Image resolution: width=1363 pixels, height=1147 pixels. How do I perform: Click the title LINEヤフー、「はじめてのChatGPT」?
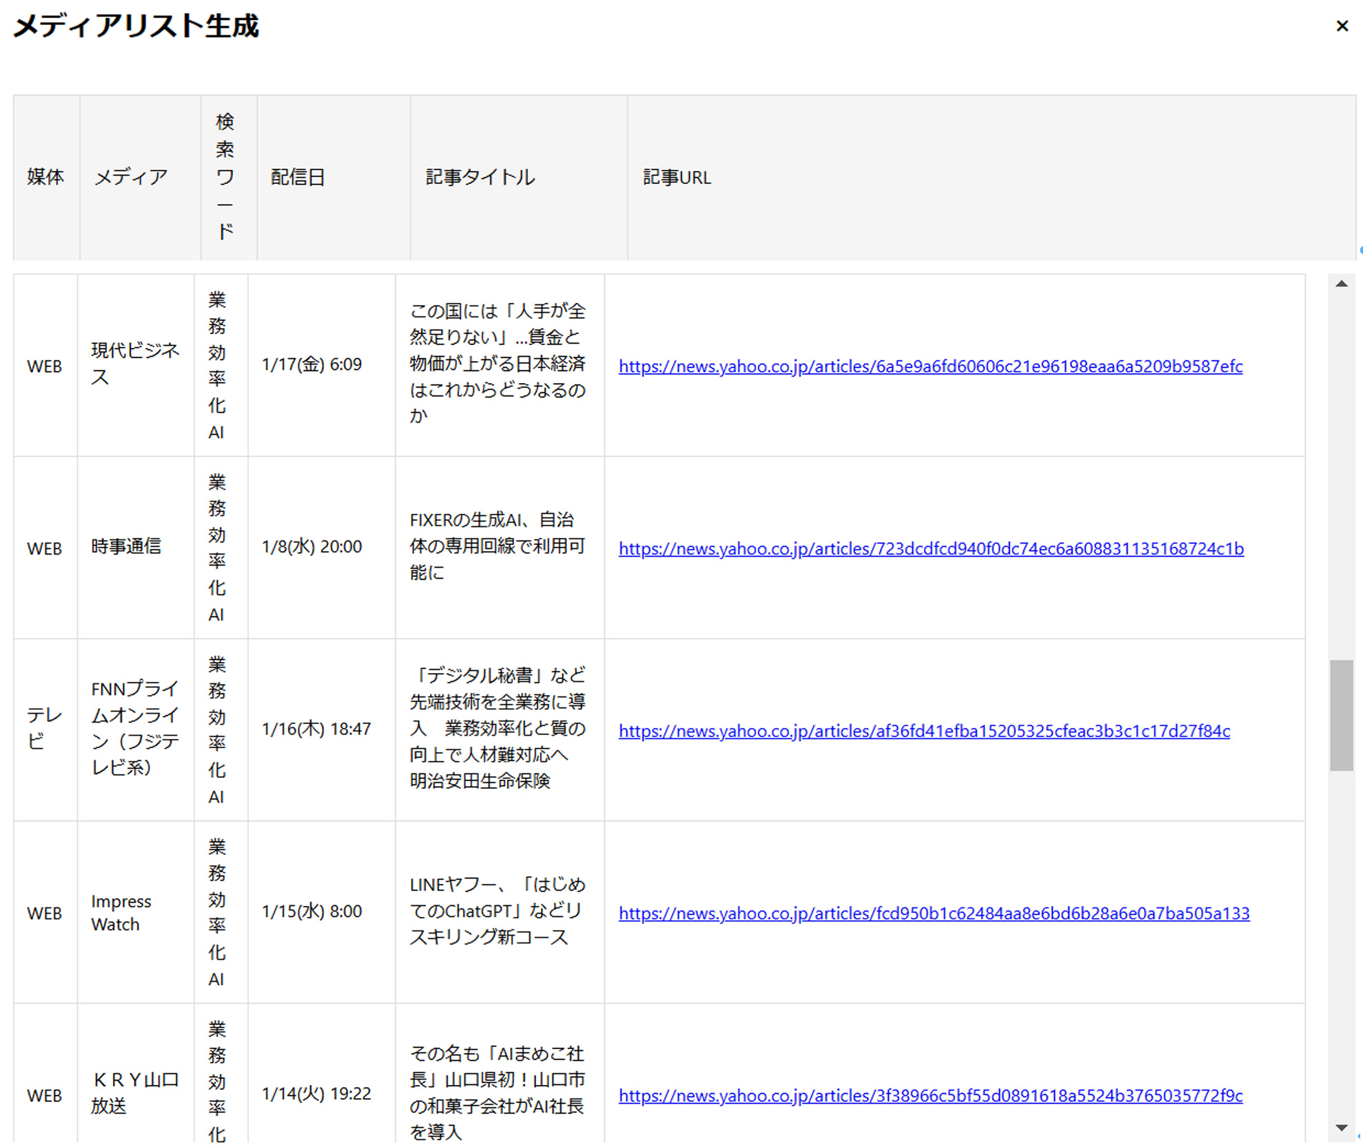click(x=498, y=911)
